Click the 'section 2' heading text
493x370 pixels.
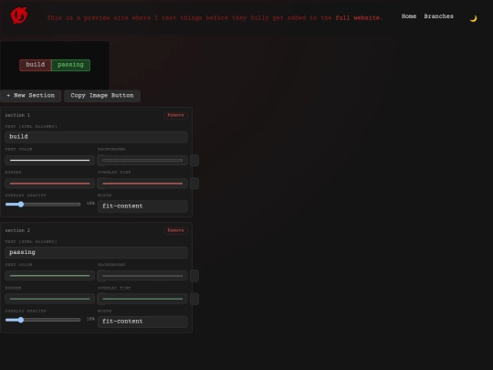pyautogui.click(x=17, y=230)
